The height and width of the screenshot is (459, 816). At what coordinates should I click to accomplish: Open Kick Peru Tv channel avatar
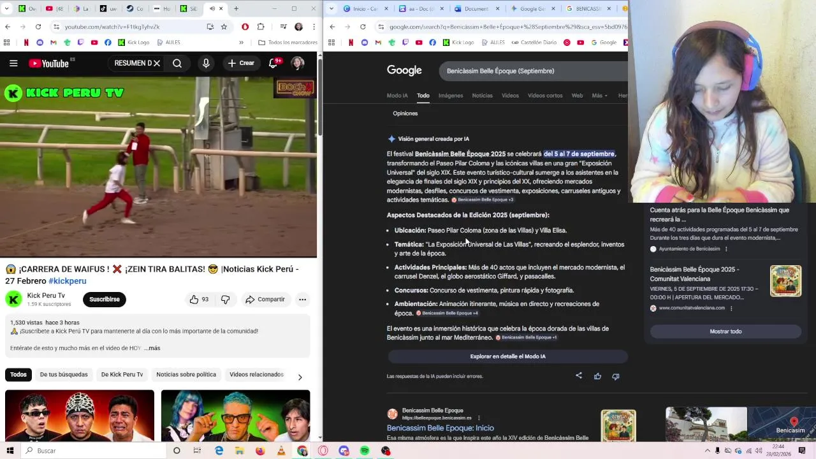click(13, 299)
